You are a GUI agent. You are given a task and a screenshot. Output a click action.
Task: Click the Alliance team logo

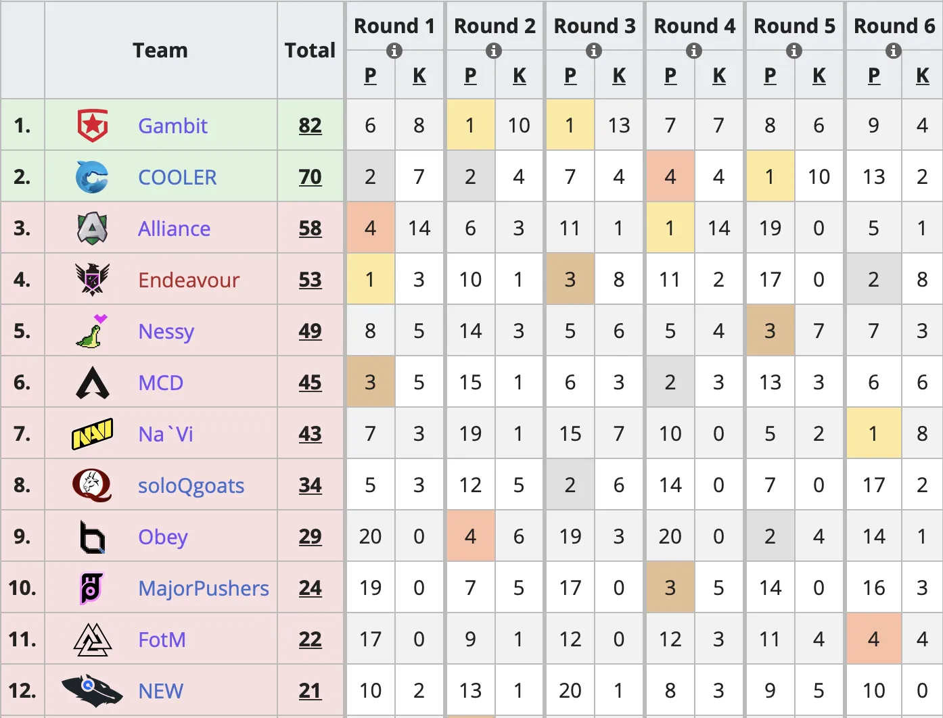coord(93,229)
